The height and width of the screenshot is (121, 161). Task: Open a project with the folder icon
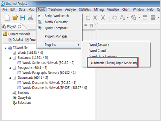point(15,18)
